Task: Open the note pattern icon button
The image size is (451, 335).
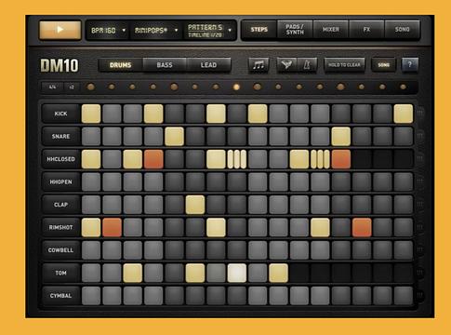Action: [x=259, y=65]
